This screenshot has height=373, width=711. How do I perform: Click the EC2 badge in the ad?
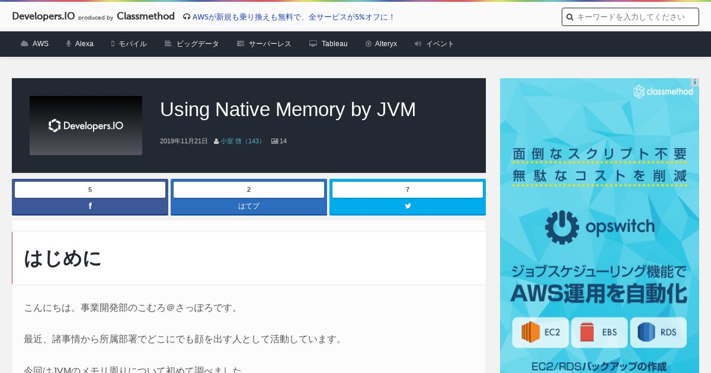coord(540,332)
